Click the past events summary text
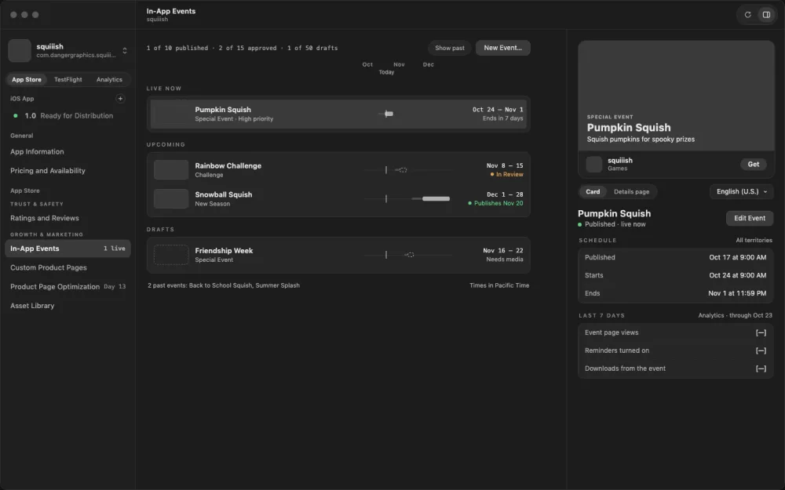The width and height of the screenshot is (785, 490). click(224, 285)
